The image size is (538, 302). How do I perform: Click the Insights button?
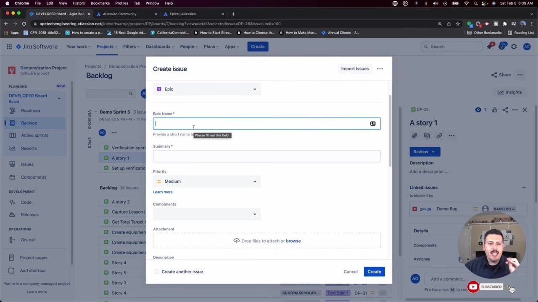point(509,92)
